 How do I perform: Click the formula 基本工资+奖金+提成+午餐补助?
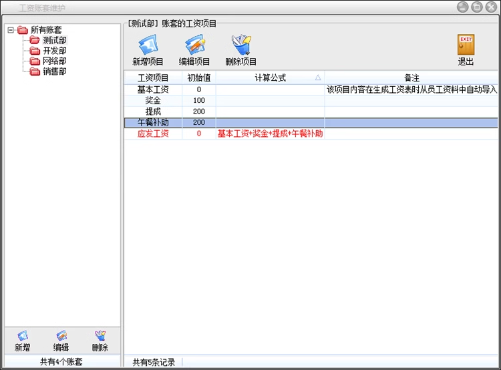[271, 134]
